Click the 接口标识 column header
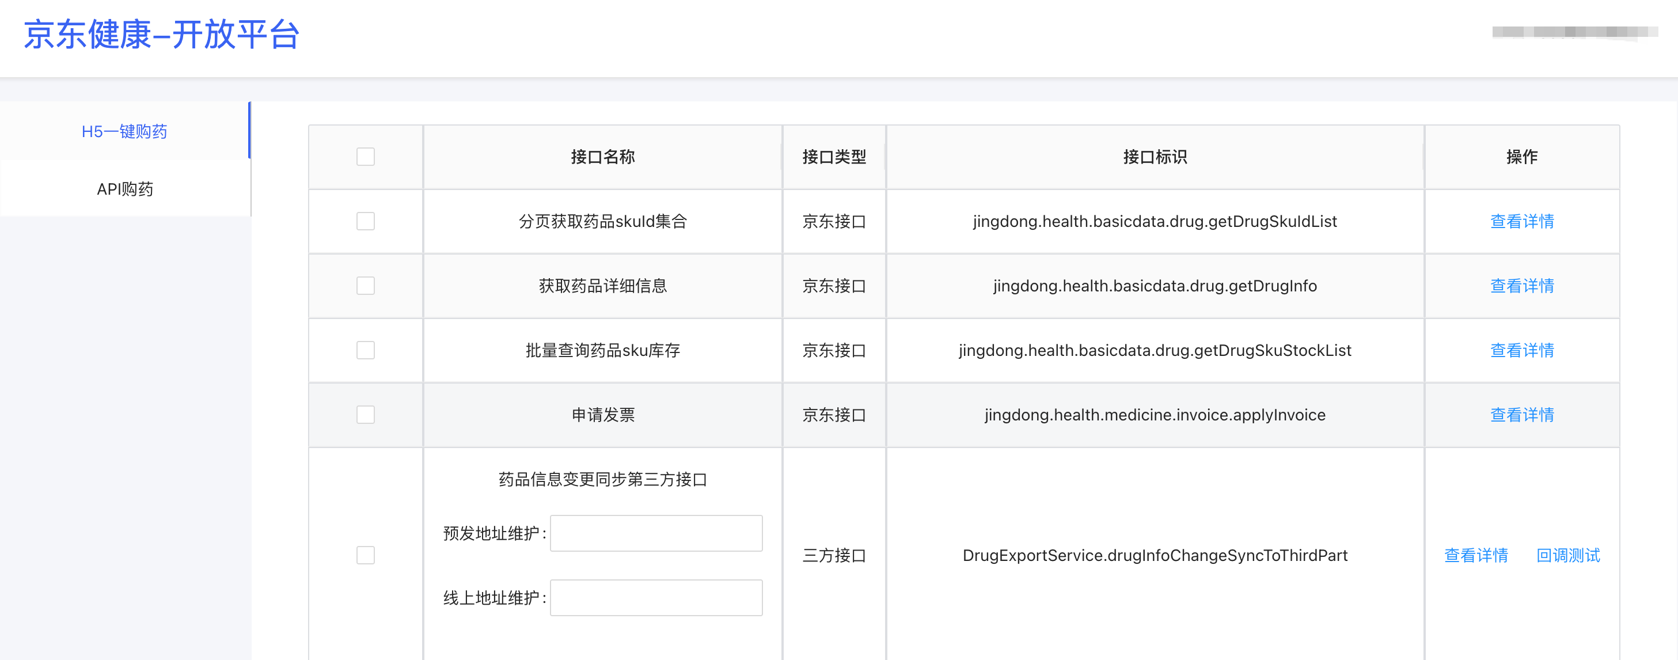This screenshot has width=1678, height=660. click(1155, 157)
